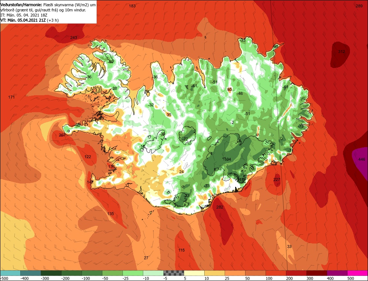Image resolution: width=368 pixels, height=281 pixels.
Task: Click the 289 value in the top right corner
Action: pyautogui.click(x=359, y=6)
